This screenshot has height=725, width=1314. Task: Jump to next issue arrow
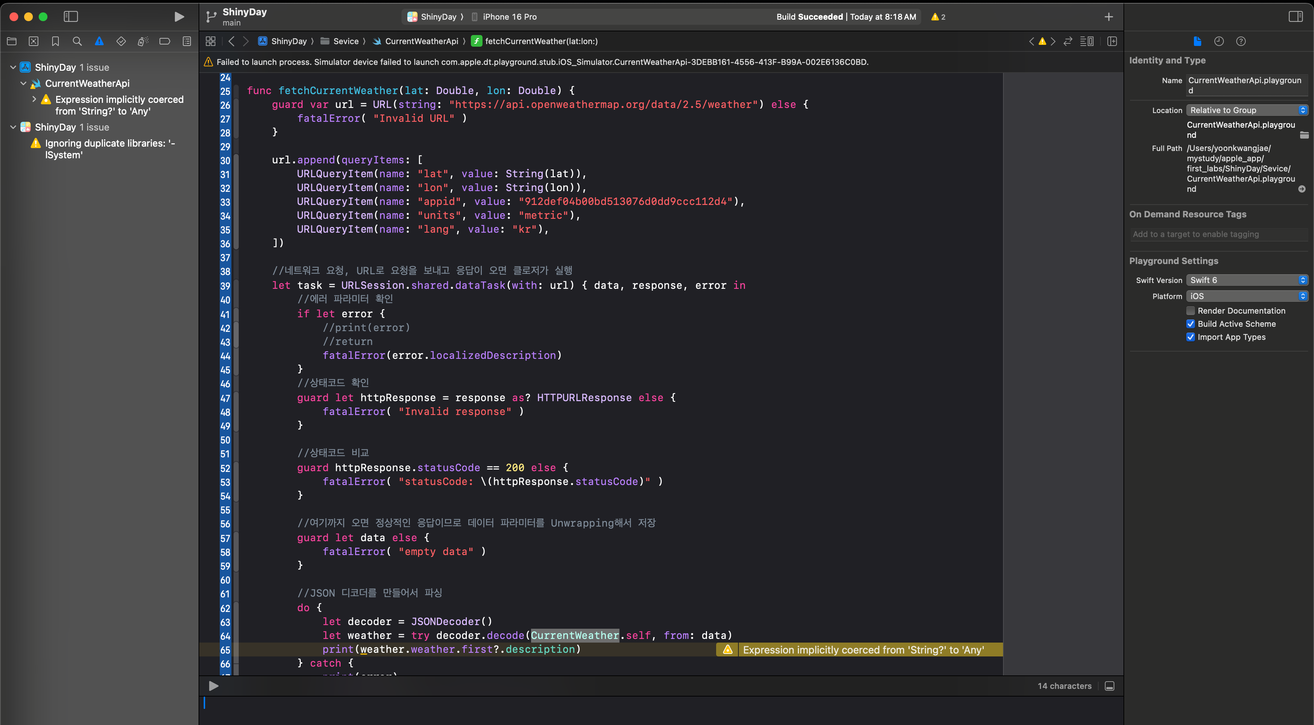point(1053,41)
